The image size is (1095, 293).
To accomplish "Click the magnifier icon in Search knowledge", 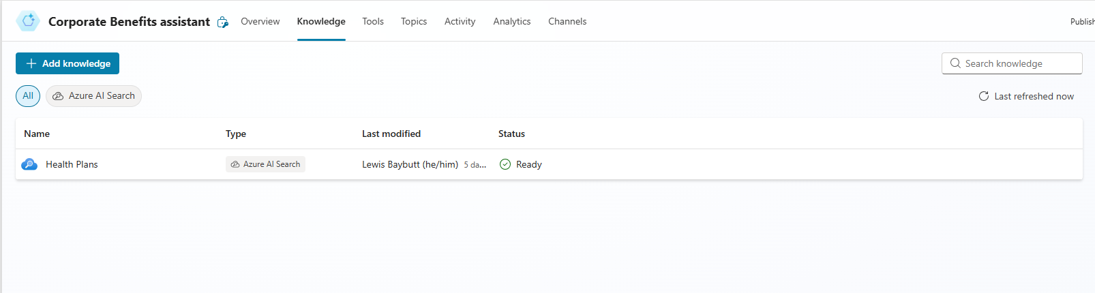I will (955, 63).
